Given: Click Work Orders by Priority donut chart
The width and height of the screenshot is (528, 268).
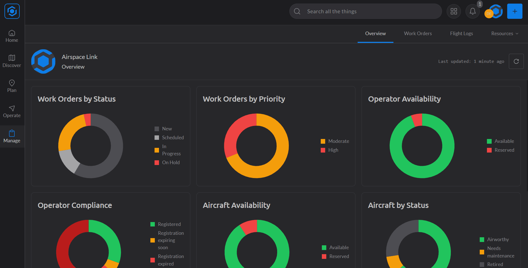Looking at the screenshot, I should tap(256, 146).
